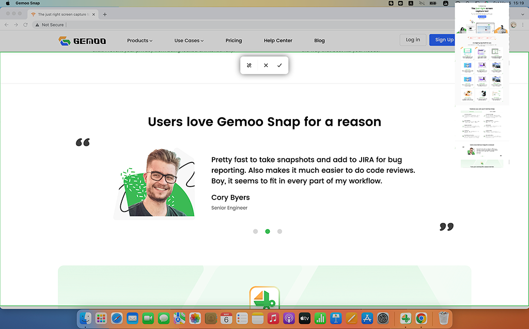Open the Apple menu
This screenshot has height=329, width=529.
point(8,3)
